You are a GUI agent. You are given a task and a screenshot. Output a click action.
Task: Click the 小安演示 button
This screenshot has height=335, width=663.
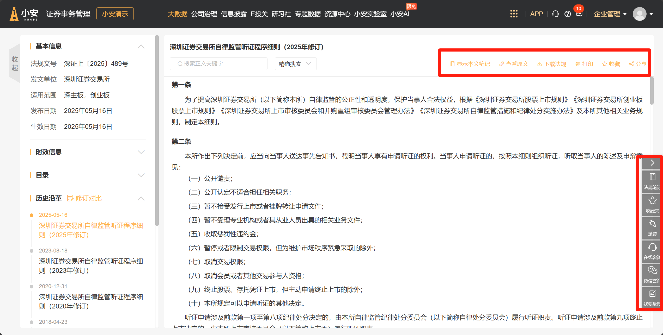[x=115, y=14]
